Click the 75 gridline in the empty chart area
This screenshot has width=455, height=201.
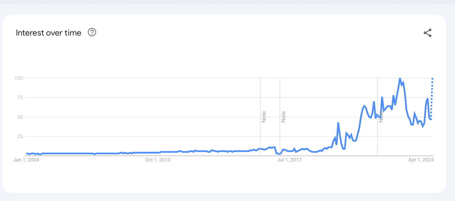[134, 97]
